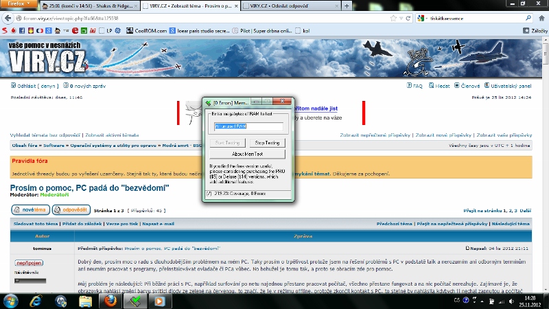Switch to the VIRY.CZ Odeslat odpověď tab
Screen dimensions: 549x309
[x=290, y=6]
